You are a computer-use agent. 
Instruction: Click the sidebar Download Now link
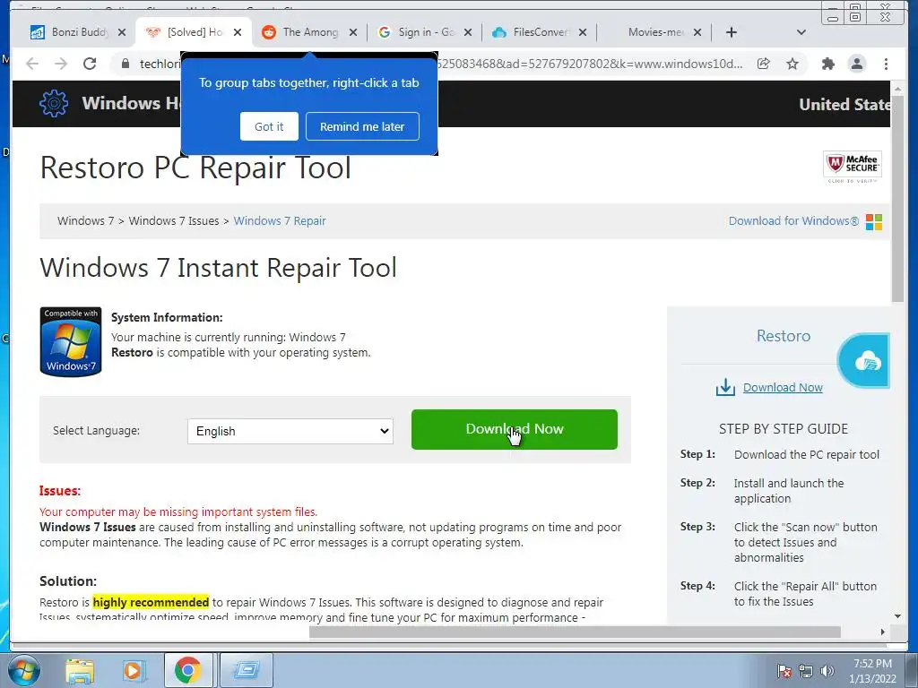coord(783,387)
